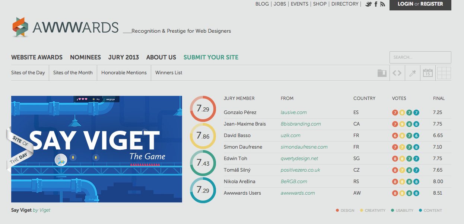Click Tomáš Silný's yellow creativity vote dot

point(402,170)
